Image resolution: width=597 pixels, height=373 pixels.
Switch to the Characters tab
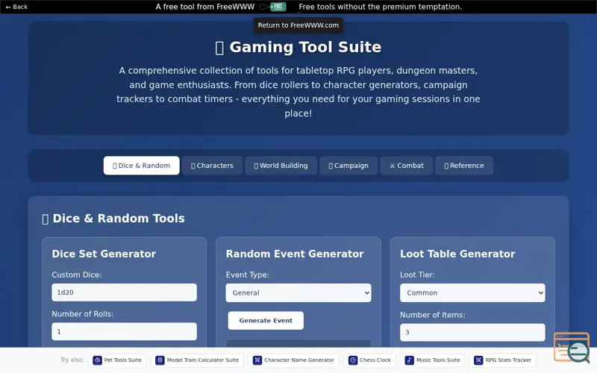point(212,166)
